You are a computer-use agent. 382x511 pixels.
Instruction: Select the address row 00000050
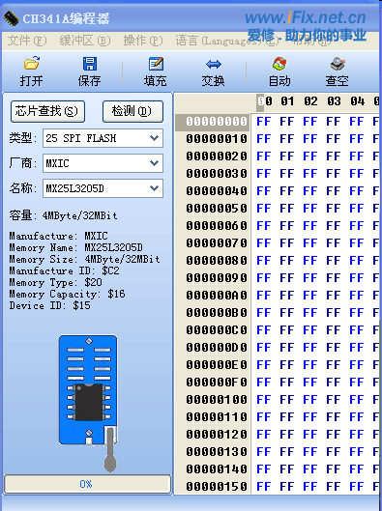coord(217,209)
